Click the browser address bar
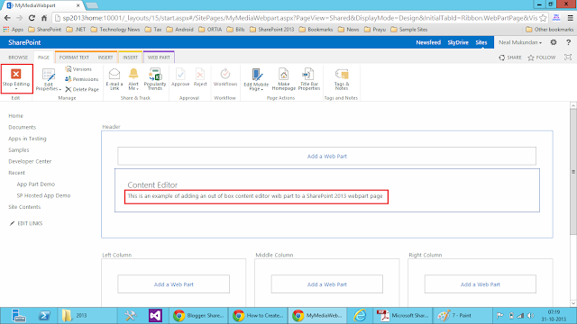This screenshot has width=577, height=324. tap(300, 18)
